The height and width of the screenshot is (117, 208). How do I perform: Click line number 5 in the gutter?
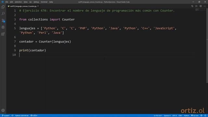tap(15, 28)
